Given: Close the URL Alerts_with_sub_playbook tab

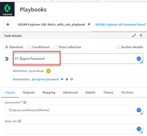Looking at the screenshot, I should 89,24.
